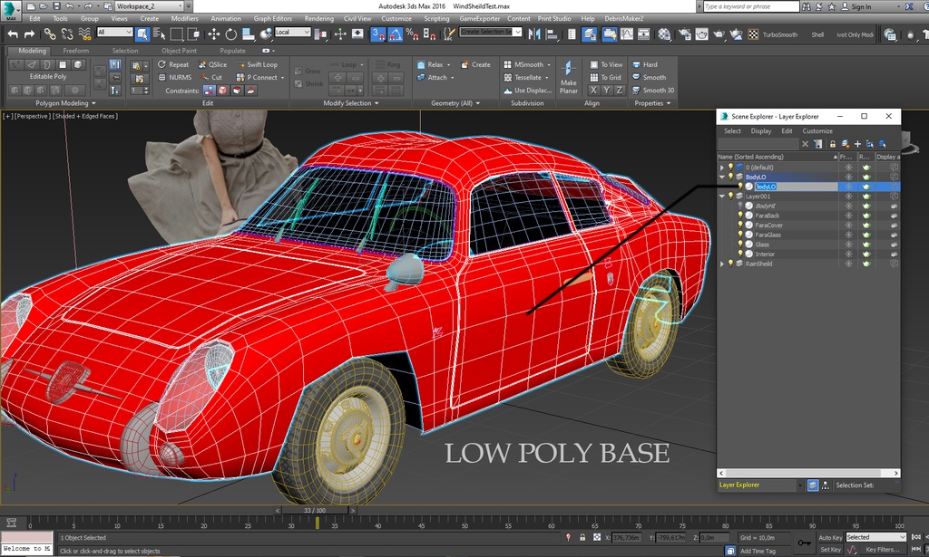Click the Auto Key button
The height and width of the screenshot is (557, 929).
click(x=830, y=537)
